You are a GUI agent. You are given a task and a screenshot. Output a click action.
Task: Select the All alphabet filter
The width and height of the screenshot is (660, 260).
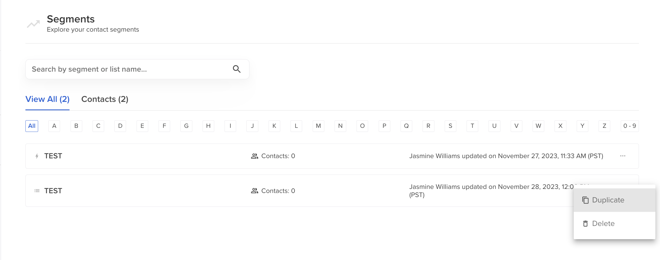point(32,126)
